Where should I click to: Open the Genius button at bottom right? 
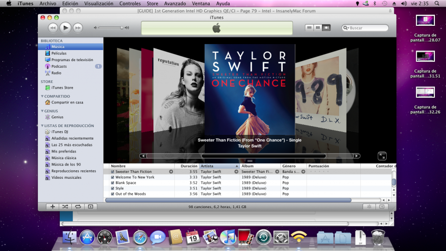pos(369,207)
